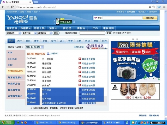The image size is (167, 125).
Task: Open the 電影首頁 nav item
Action: tap(12, 28)
